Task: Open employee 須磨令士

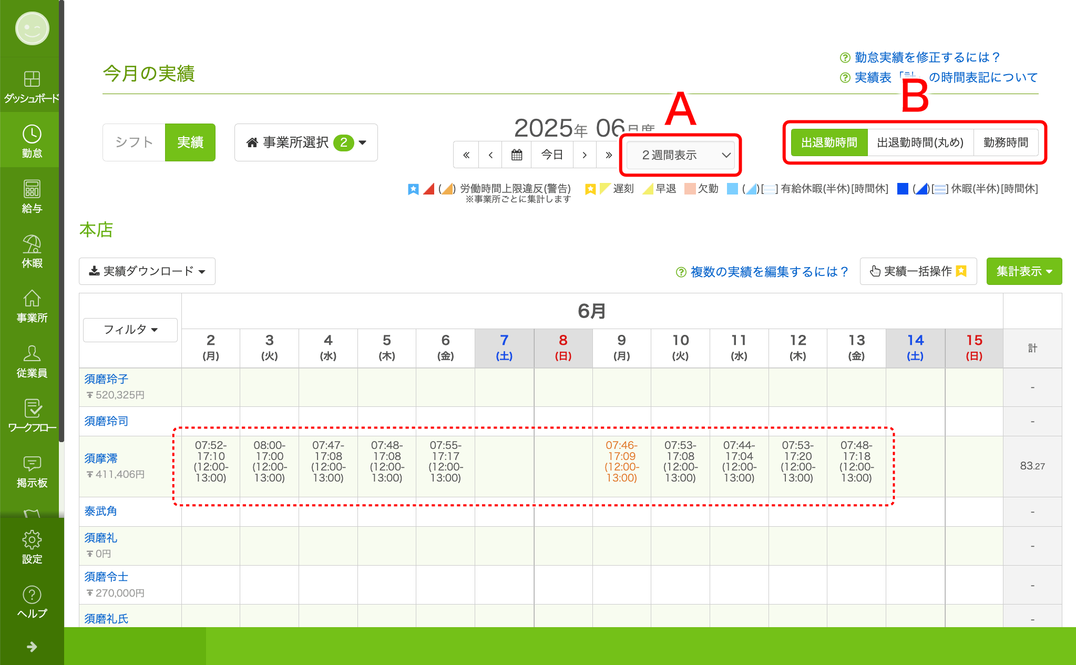Action: (x=106, y=577)
